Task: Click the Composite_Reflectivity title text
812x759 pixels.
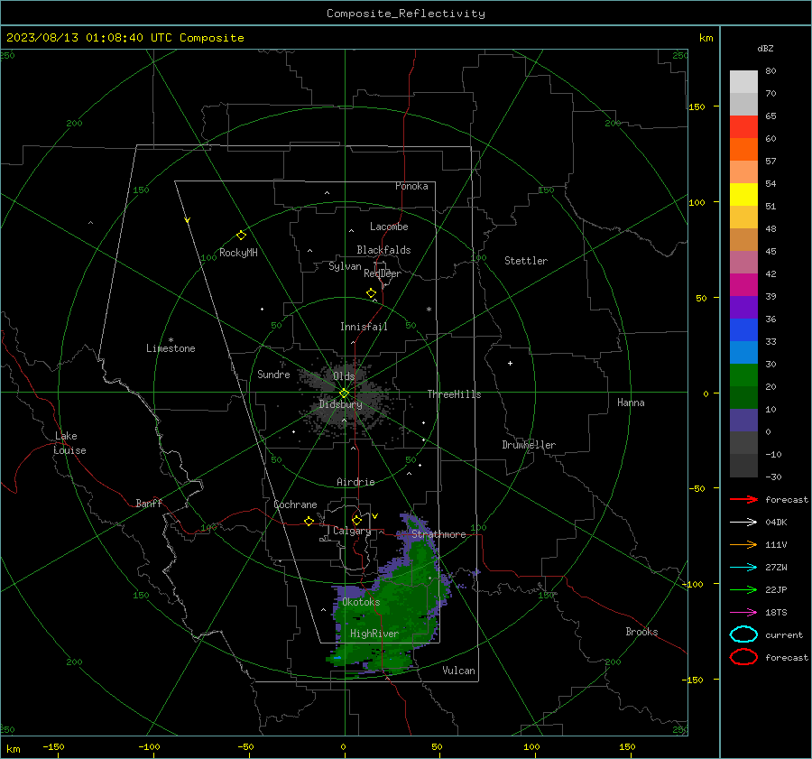Action: click(x=406, y=14)
